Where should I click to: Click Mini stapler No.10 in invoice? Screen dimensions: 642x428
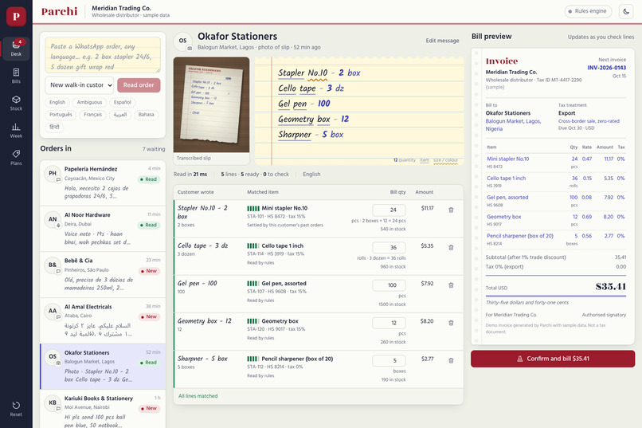tap(507, 159)
